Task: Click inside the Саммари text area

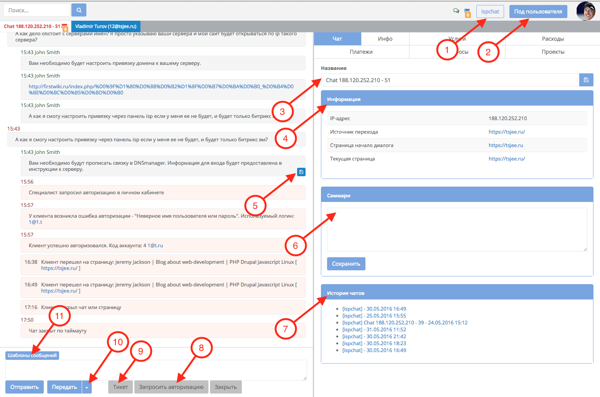Action: 457,230
